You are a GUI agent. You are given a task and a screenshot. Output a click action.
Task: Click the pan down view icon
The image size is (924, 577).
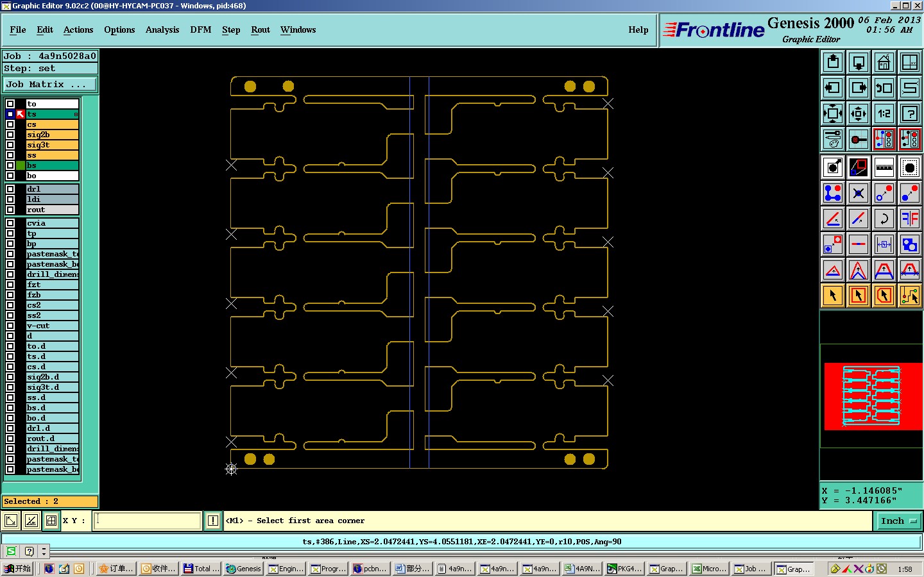[859, 62]
